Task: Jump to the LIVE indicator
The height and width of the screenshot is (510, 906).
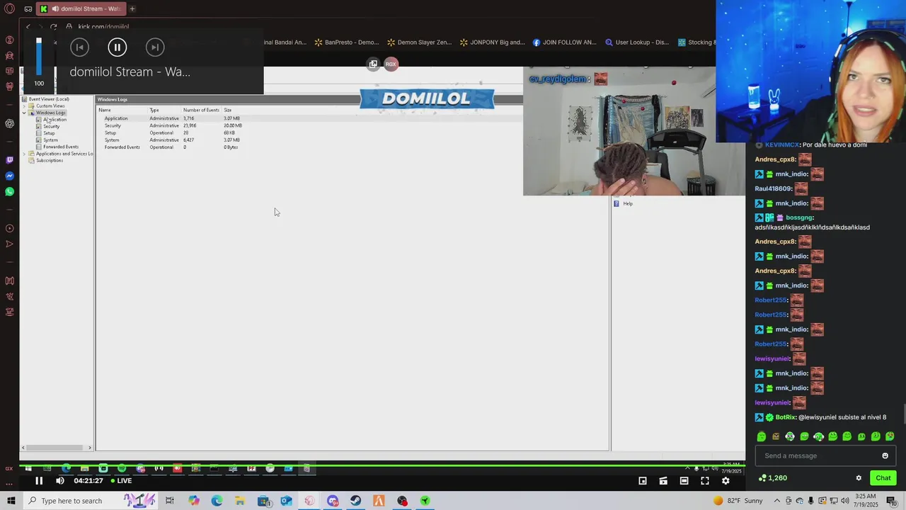Action: pyautogui.click(x=121, y=481)
